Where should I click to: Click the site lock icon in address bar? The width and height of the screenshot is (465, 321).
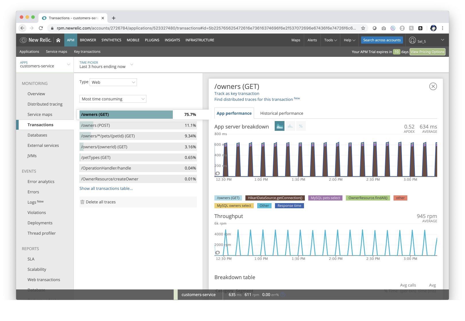click(52, 28)
